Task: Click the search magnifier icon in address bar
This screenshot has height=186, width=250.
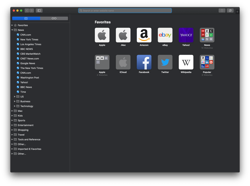Action: tap(81, 10)
